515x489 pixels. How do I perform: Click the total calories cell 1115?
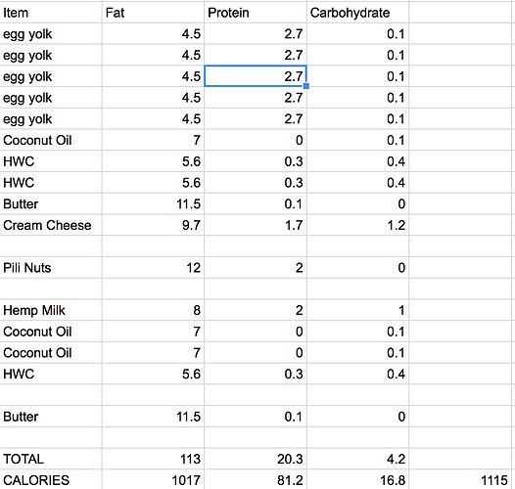[x=462, y=480]
